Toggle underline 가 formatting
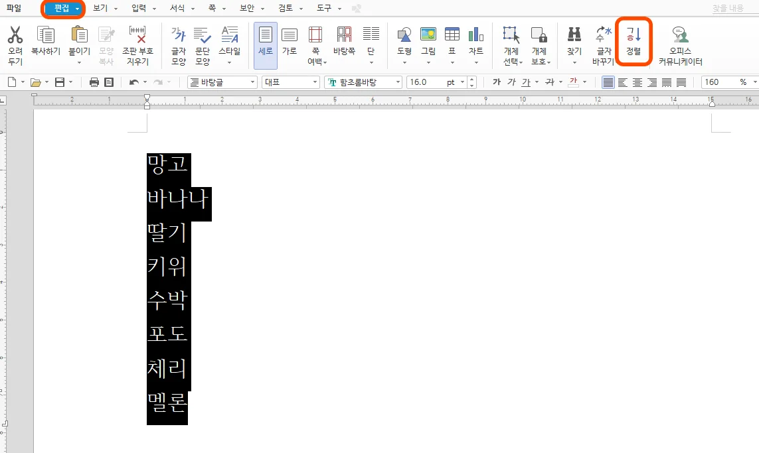The height and width of the screenshot is (453, 759). (x=526, y=82)
